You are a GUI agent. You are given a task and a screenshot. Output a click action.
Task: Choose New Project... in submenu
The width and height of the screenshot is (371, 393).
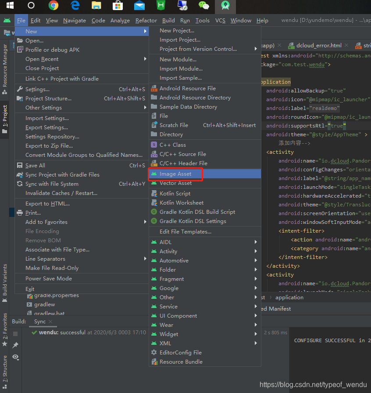click(x=205, y=31)
